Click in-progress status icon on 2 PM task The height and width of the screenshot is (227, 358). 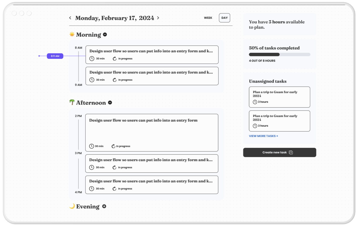[113, 146]
